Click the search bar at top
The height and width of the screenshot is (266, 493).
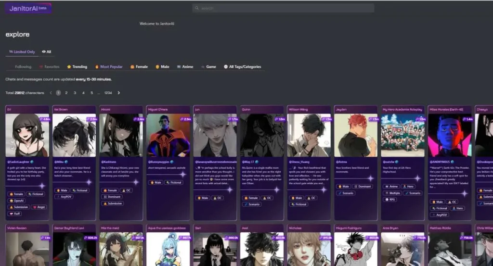pos(283,8)
